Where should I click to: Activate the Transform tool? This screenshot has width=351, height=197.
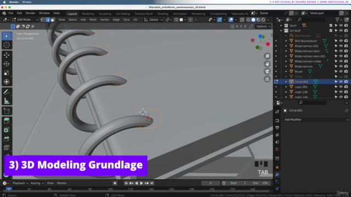7,82
